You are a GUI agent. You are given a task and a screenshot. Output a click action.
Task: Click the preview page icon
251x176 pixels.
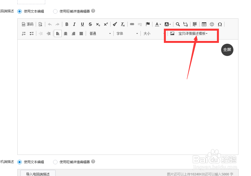40,24
